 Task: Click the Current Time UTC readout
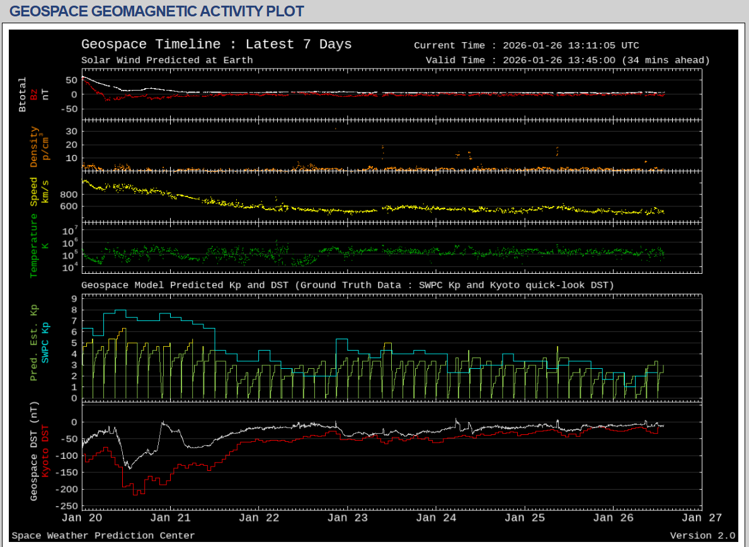click(526, 45)
